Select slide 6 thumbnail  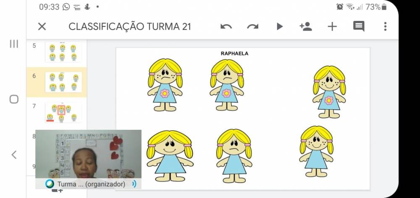tap(63, 82)
